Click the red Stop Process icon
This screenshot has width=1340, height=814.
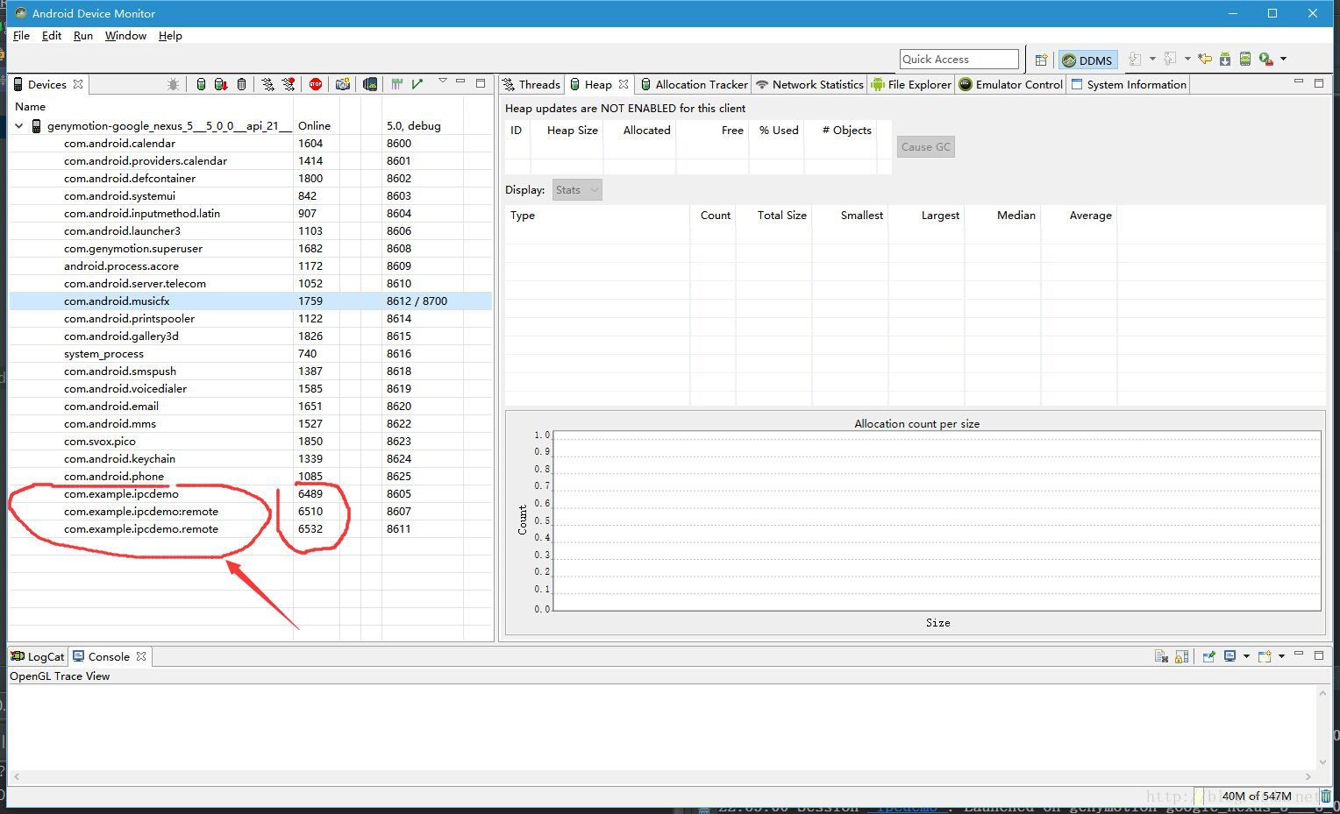tap(316, 84)
